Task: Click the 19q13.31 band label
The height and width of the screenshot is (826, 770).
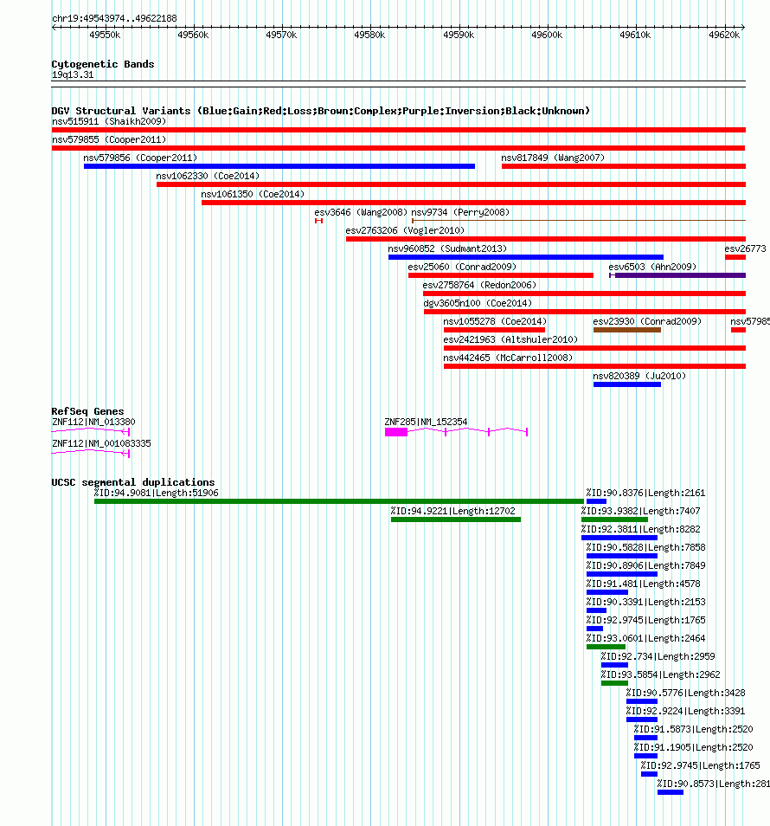Action: (x=73, y=74)
